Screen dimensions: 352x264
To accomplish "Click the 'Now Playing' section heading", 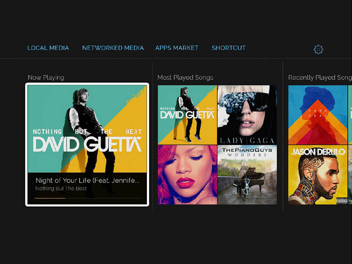I will [46, 77].
